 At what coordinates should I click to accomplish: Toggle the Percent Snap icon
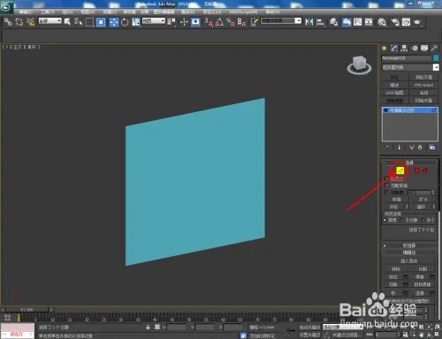pos(231,22)
